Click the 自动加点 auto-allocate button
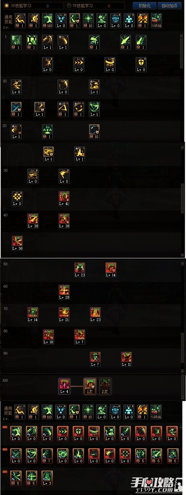The image size is (186, 495). tap(169, 6)
